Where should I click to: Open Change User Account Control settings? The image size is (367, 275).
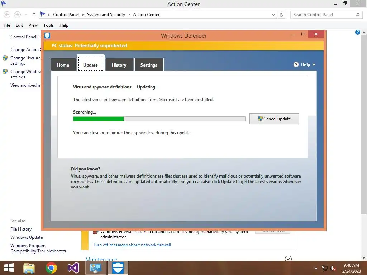pos(25,61)
